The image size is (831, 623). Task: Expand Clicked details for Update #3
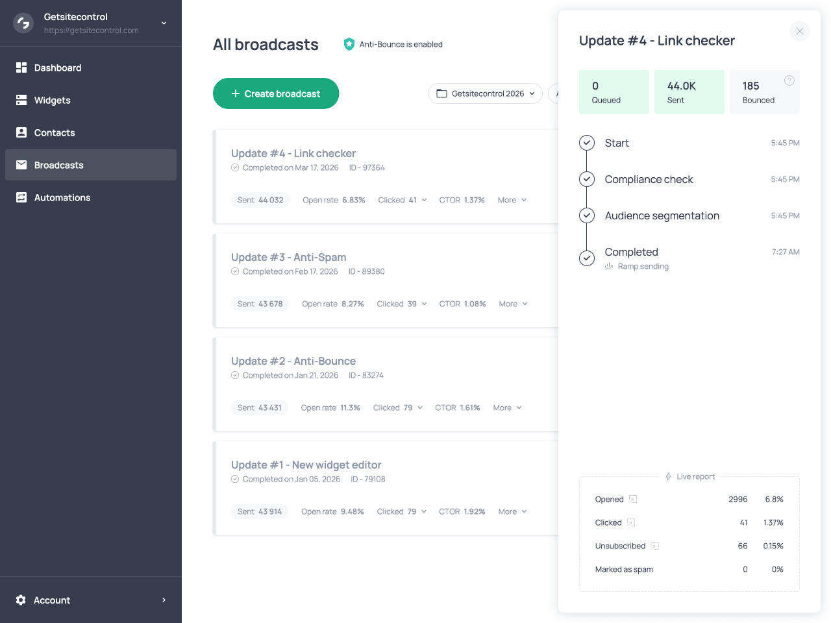(402, 304)
